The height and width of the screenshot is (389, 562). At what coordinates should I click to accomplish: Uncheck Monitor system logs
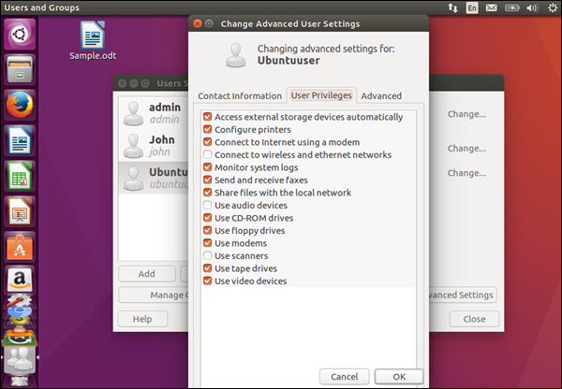[207, 167]
